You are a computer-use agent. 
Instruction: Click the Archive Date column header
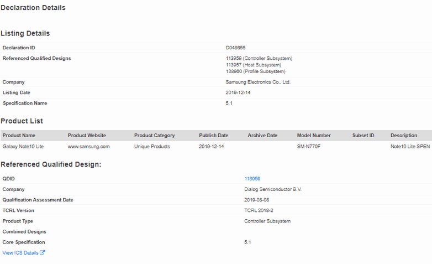click(262, 135)
